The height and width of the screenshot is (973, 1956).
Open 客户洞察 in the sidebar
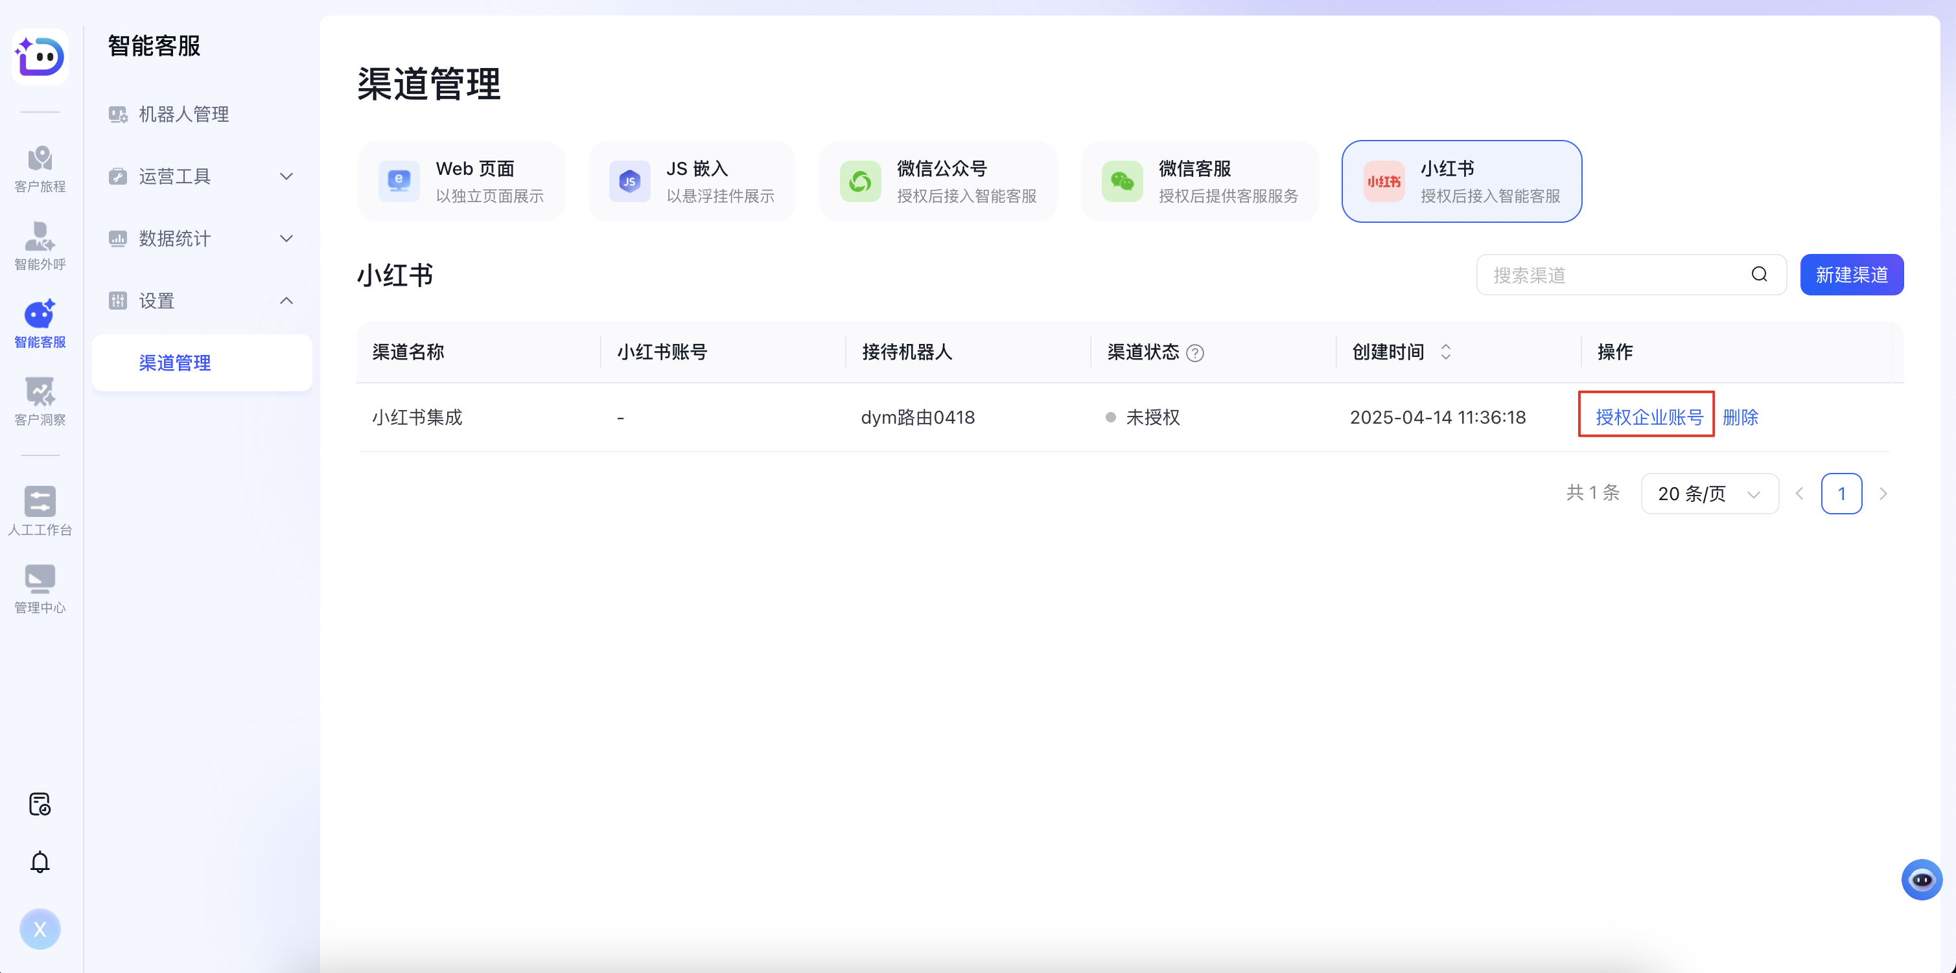40,401
